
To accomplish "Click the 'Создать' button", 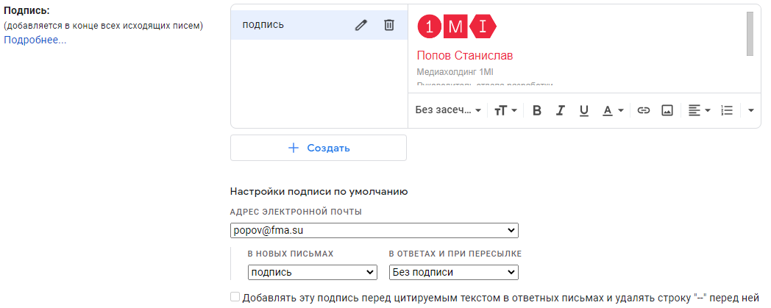I will tap(319, 148).
